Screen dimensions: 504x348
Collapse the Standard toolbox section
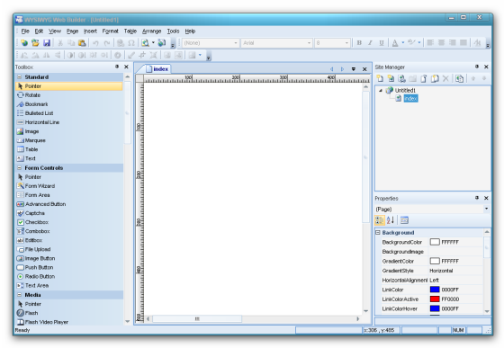click(19, 77)
